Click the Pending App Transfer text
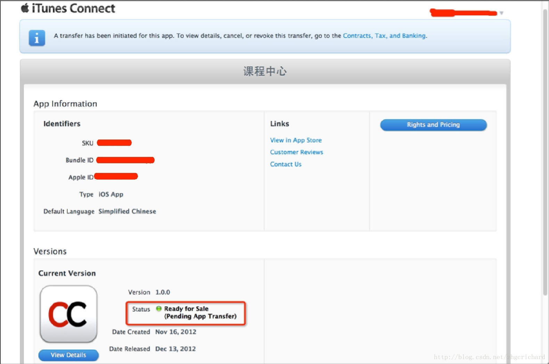 (200, 316)
